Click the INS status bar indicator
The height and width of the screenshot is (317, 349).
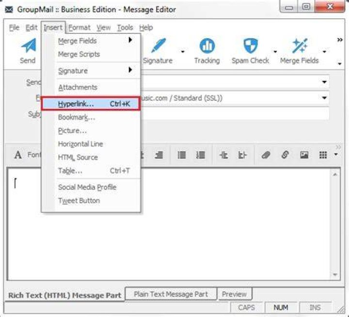(315, 307)
